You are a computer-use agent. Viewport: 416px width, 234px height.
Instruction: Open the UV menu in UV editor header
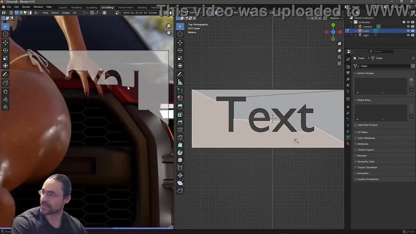pyautogui.click(x=74, y=13)
